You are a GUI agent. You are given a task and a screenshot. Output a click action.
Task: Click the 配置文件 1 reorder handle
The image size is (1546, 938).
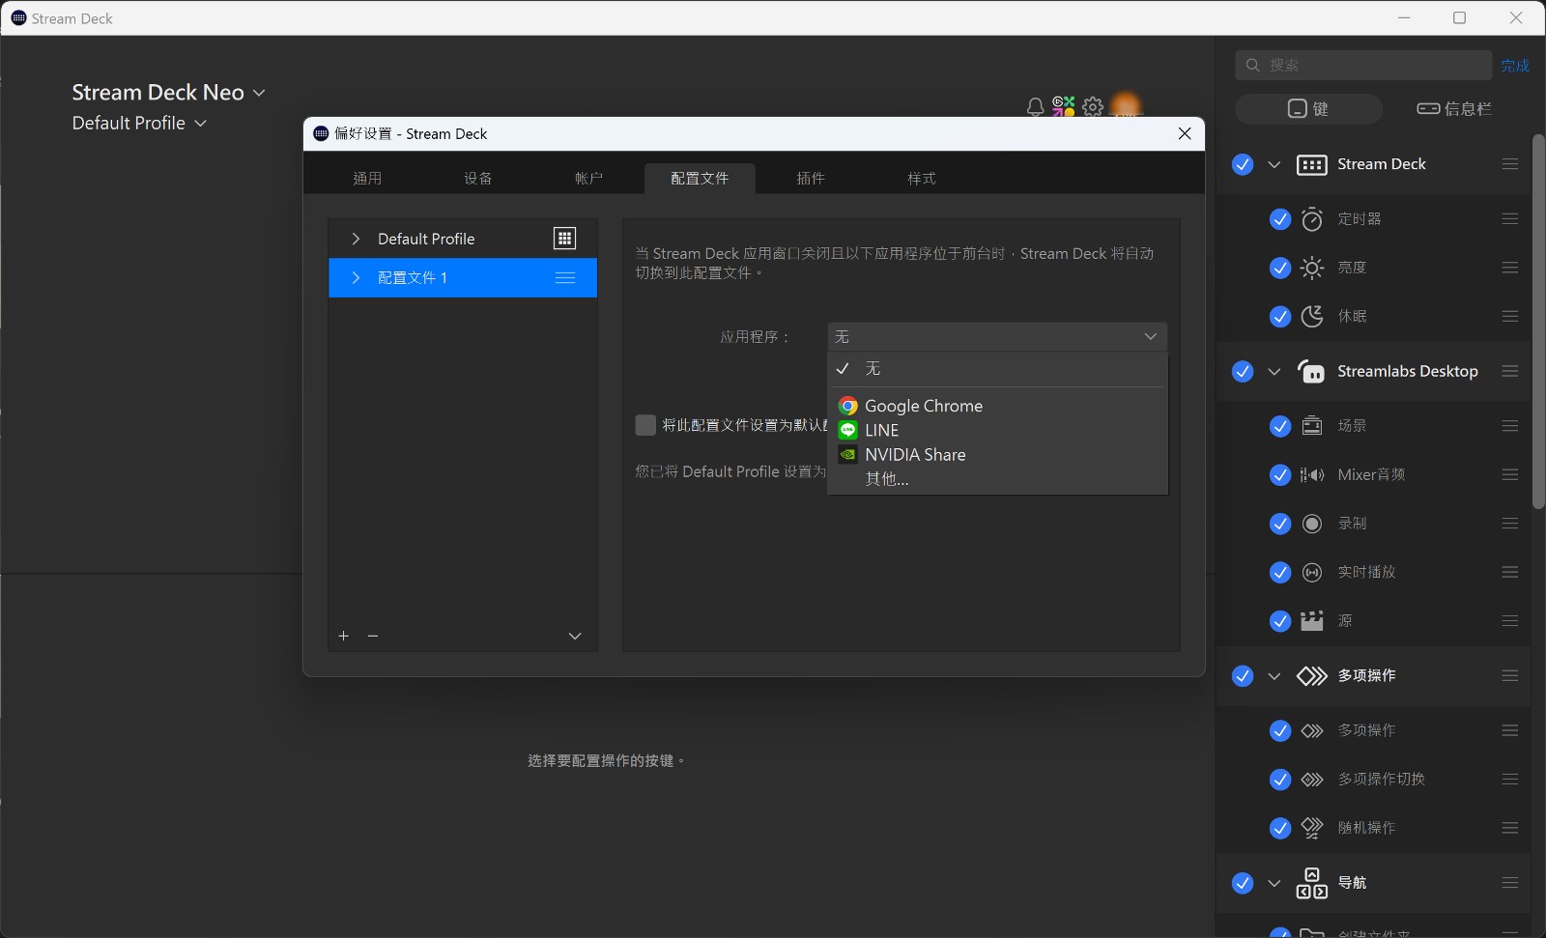[x=565, y=278]
